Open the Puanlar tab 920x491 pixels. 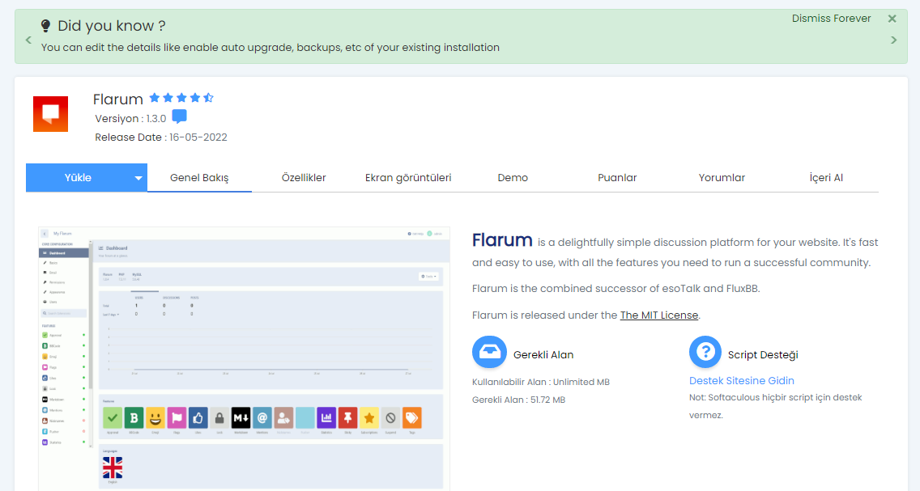tap(617, 177)
